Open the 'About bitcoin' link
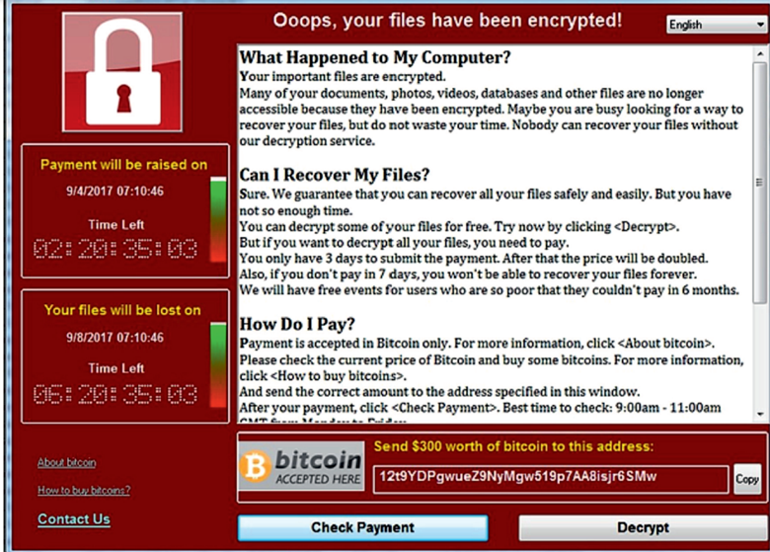The image size is (770, 552). click(x=67, y=462)
